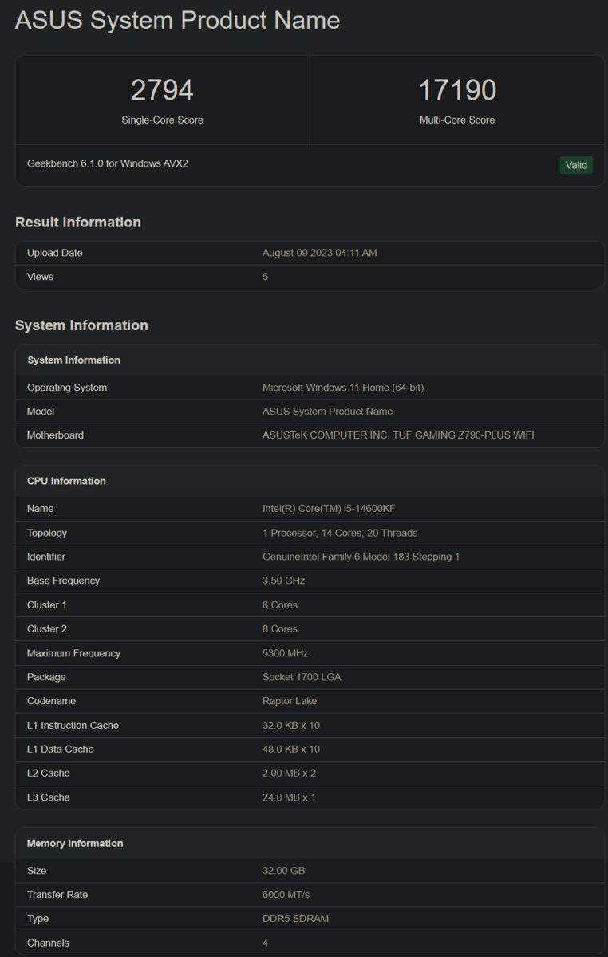This screenshot has width=608, height=957.
Task: Click the Topology row label
Action: (x=47, y=533)
